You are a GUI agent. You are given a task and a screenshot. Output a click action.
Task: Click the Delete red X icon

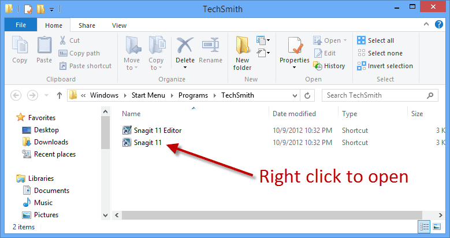pos(185,46)
